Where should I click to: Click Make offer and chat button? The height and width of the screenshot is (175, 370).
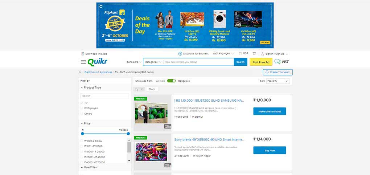tap(270, 111)
